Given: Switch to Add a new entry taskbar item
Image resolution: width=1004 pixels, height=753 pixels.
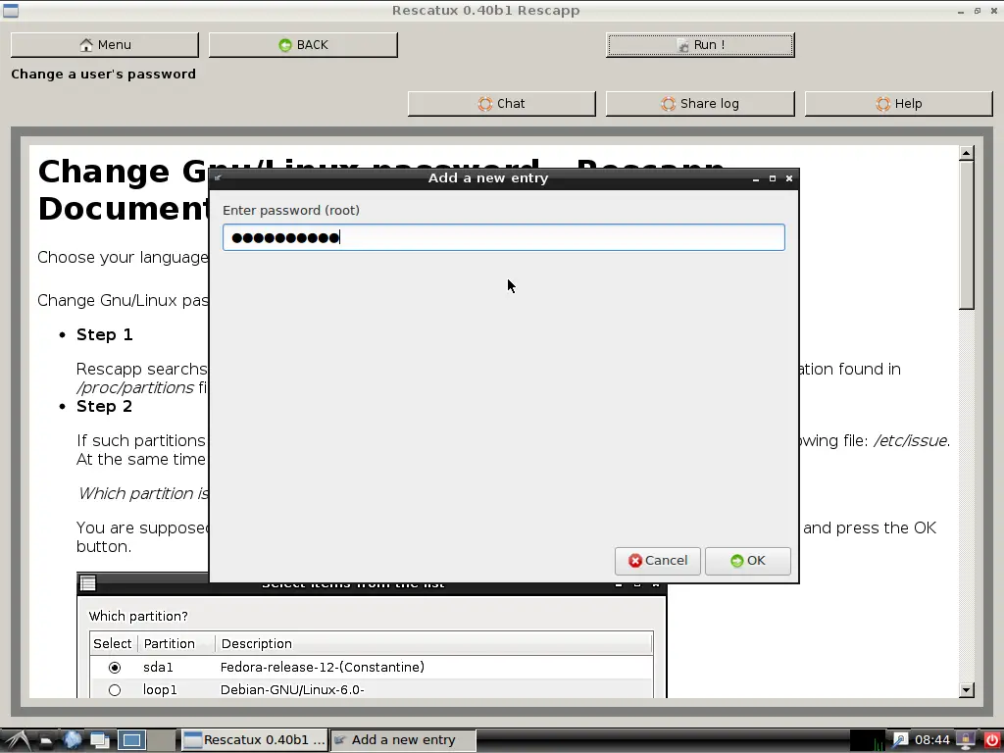Looking at the screenshot, I should click(403, 740).
